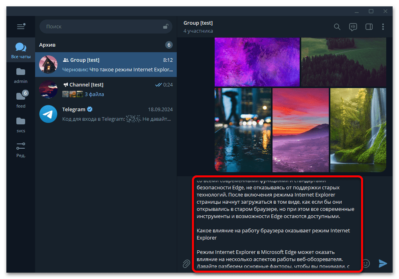399x279 pixels.
Task: Click the 18.09.2024 date of Telegram chat
Action: [160, 110]
